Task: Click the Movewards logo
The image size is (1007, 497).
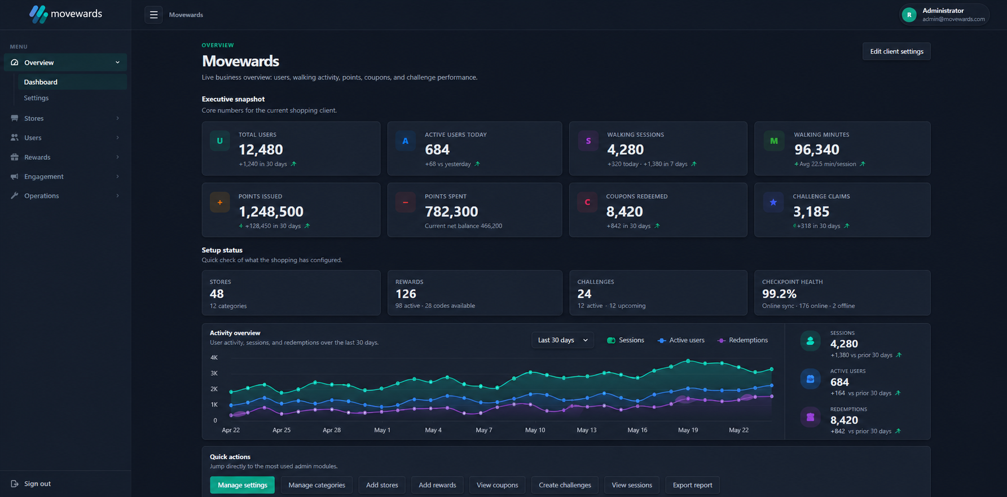Action: (x=65, y=14)
